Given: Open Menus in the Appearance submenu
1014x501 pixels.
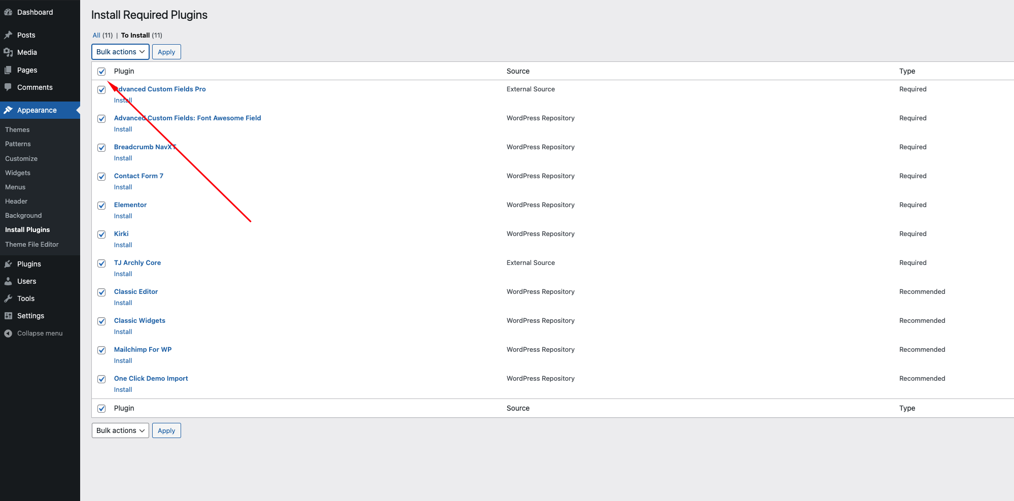Looking at the screenshot, I should (15, 187).
